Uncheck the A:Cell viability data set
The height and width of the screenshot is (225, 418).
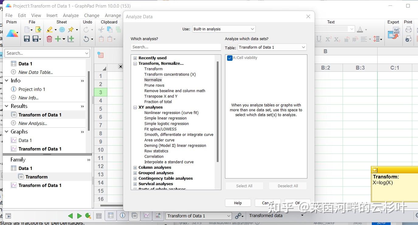(x=230, y=58)
